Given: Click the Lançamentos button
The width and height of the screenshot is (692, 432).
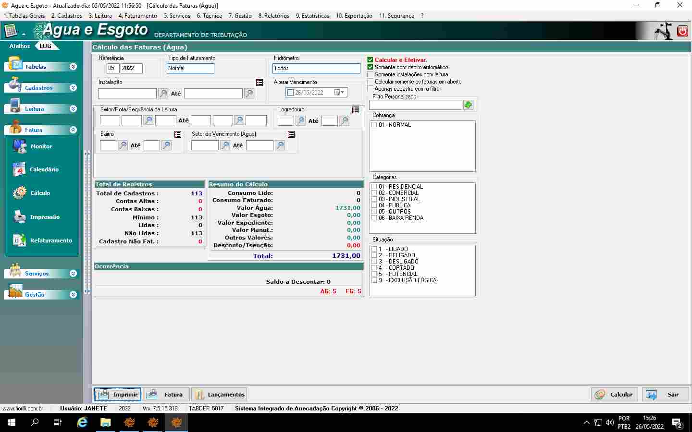Looking at the screenshot, I should (219, 395).
